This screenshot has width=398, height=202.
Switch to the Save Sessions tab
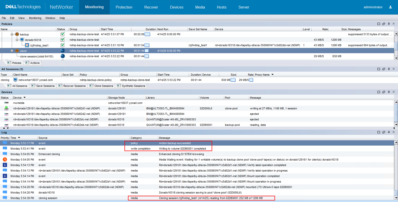(x=43, y=86)
